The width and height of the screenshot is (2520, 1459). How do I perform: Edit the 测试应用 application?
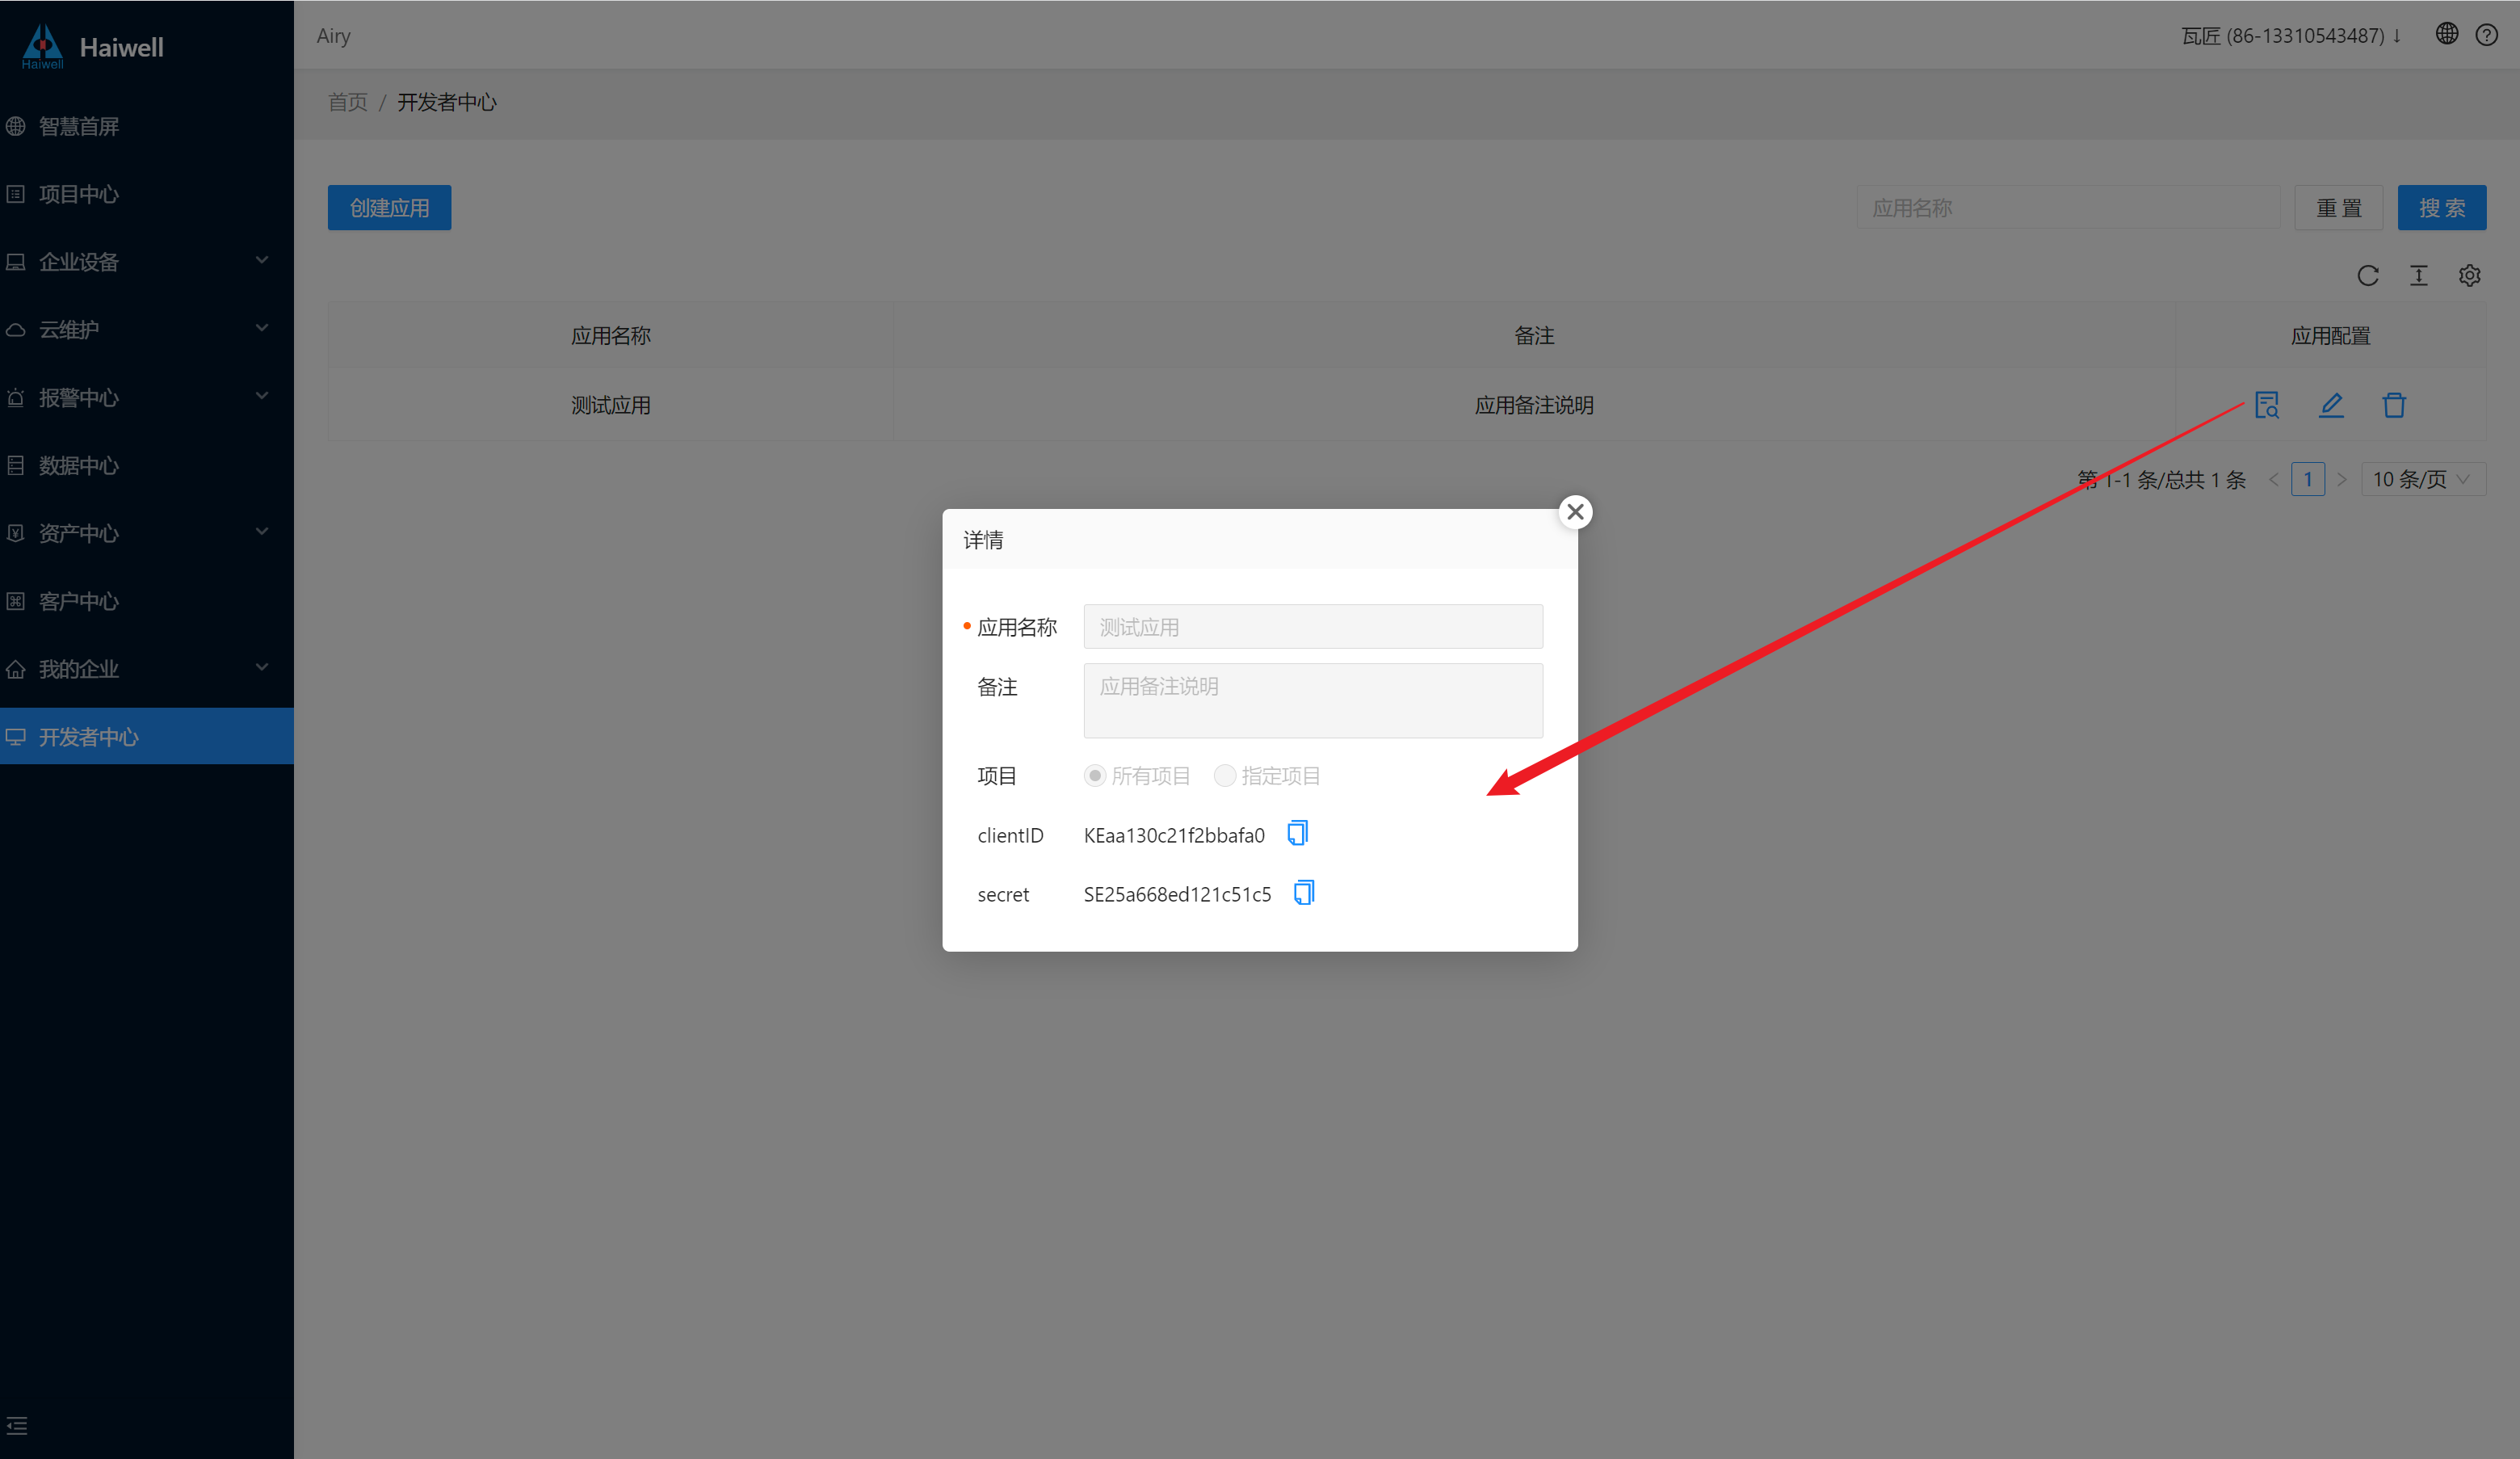[2331, 405]
